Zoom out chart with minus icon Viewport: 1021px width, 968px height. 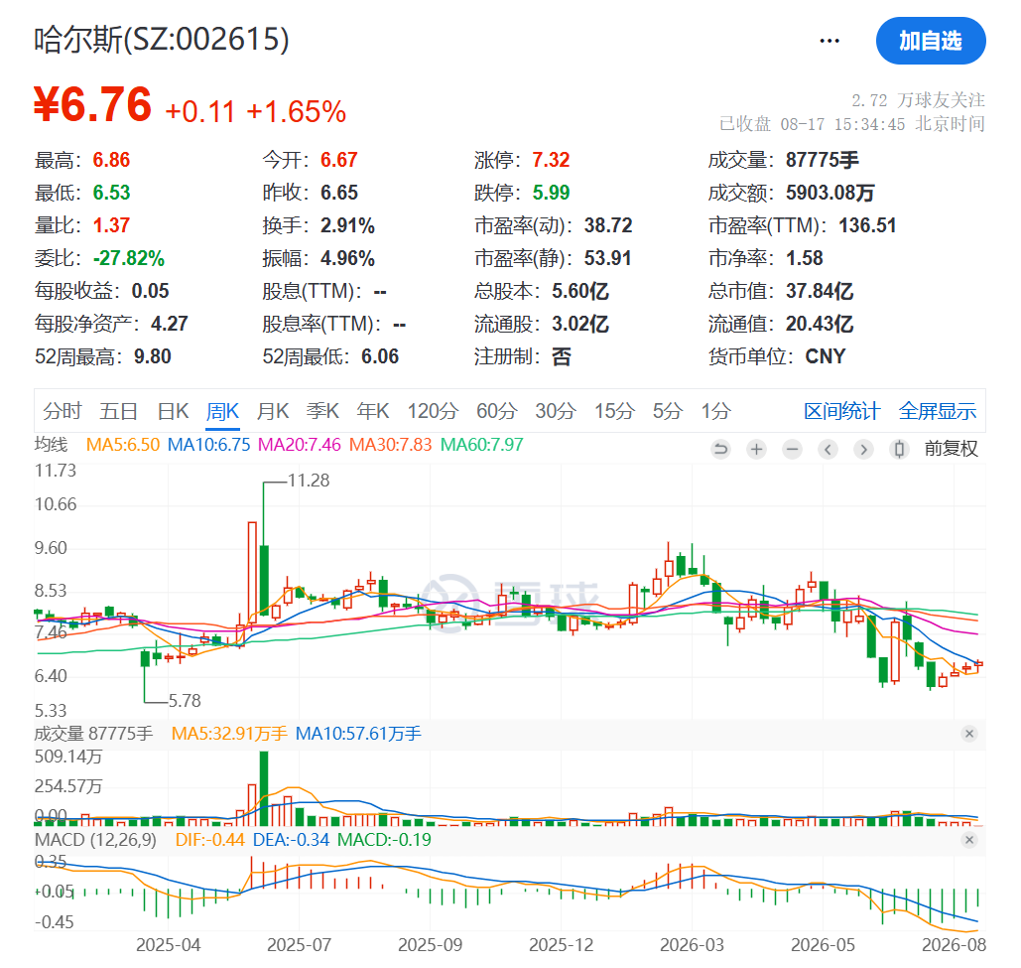[793, 449]
